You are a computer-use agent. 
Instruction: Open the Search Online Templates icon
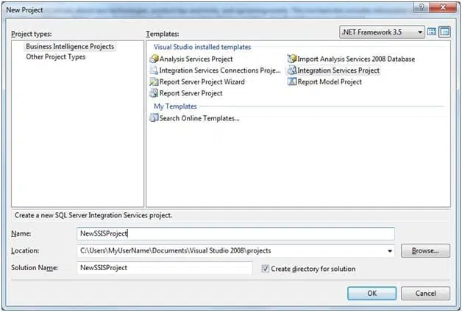click(x=154, y=118)
